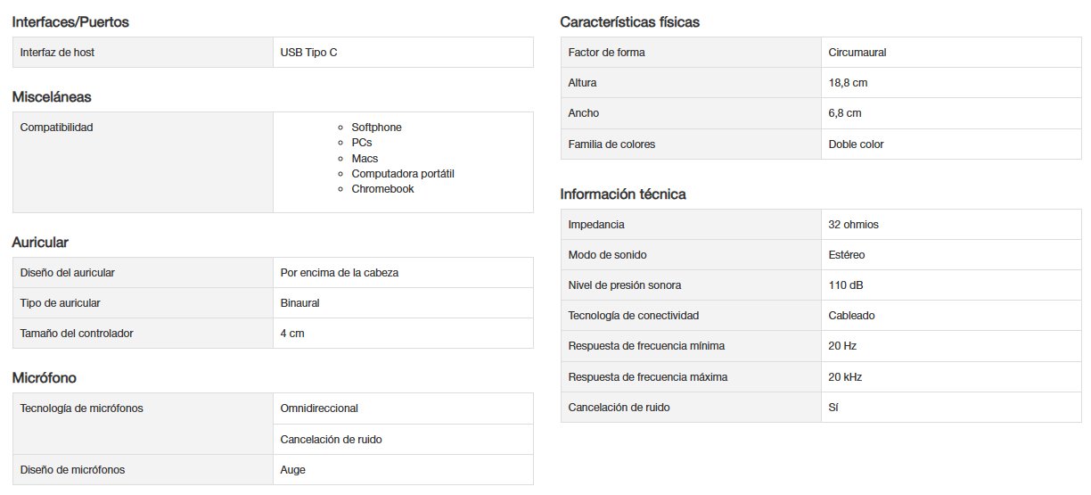Click the Información técnica heading
Image resolution: width=1091 pixels, height=495 pixels.
[623, 194]
